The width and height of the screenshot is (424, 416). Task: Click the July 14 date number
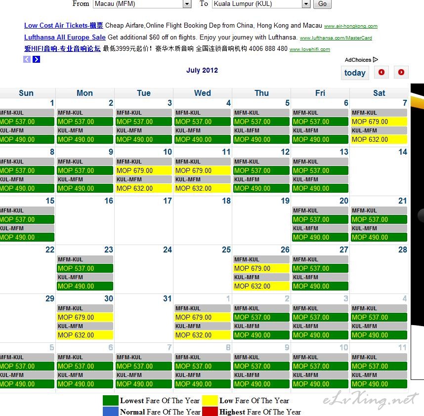pos(403,152)
